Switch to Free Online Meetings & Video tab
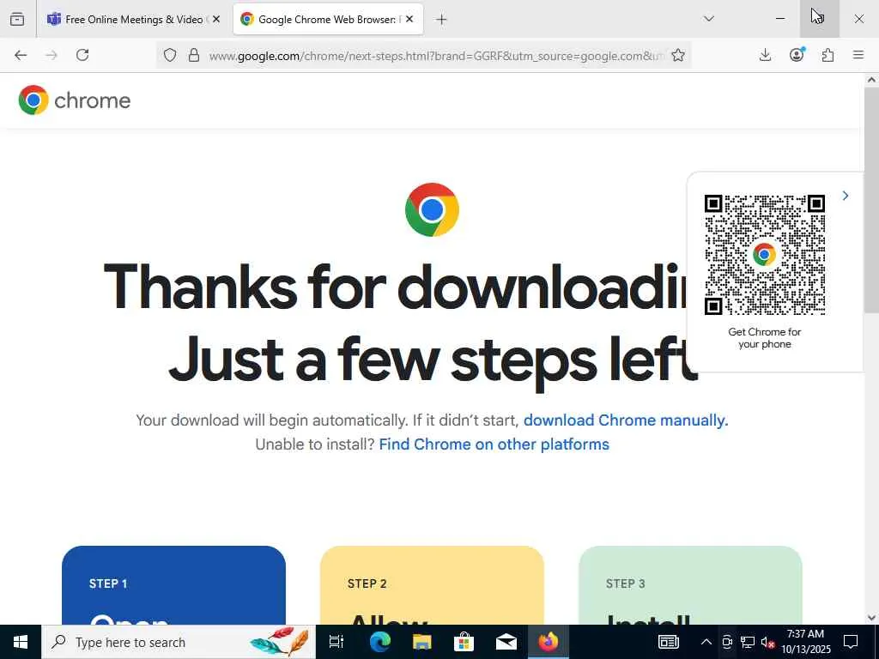Screen dimensions: 879x659 133,19
